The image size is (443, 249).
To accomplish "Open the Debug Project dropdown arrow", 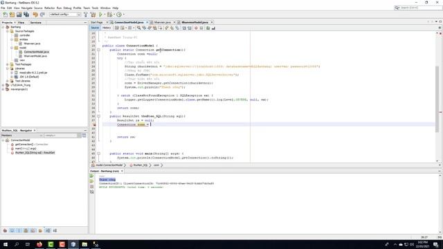I will coord(114,15).
